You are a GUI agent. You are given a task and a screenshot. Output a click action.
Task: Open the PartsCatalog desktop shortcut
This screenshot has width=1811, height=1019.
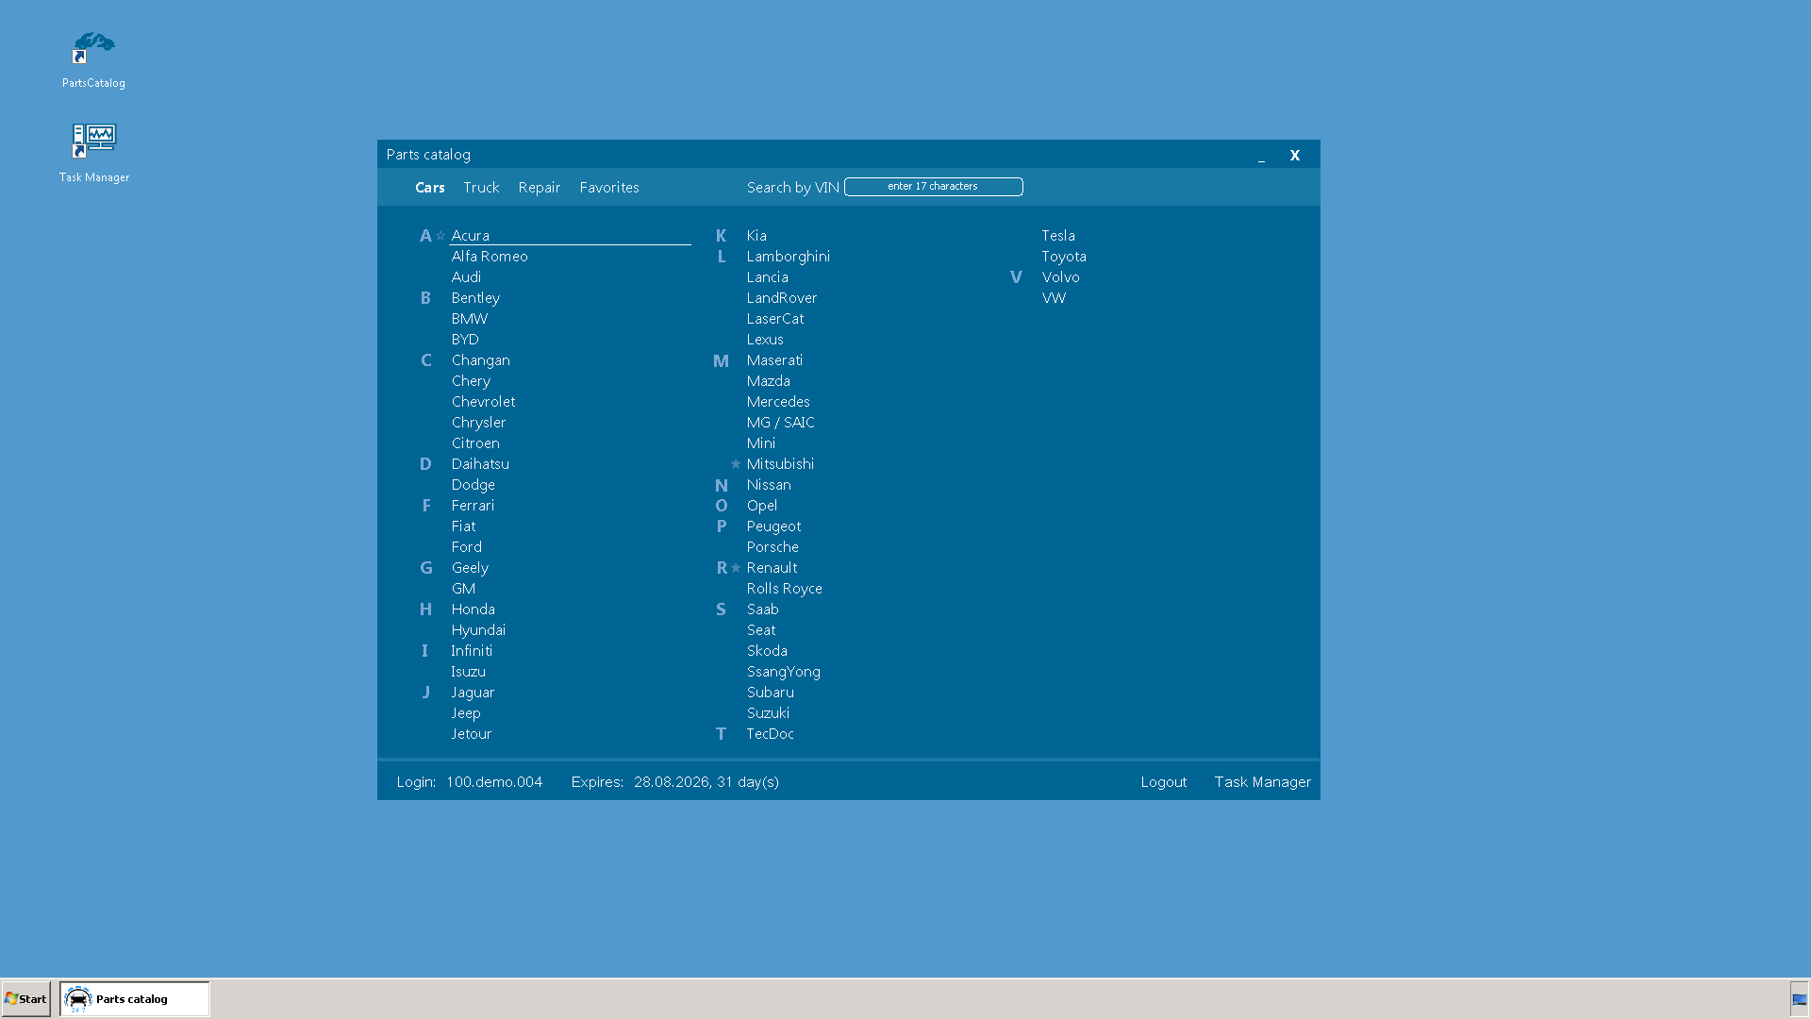93,60
